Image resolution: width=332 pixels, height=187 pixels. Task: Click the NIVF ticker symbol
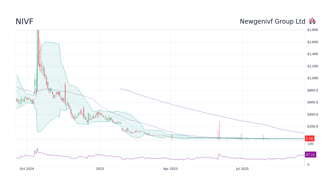pos(24,21)
